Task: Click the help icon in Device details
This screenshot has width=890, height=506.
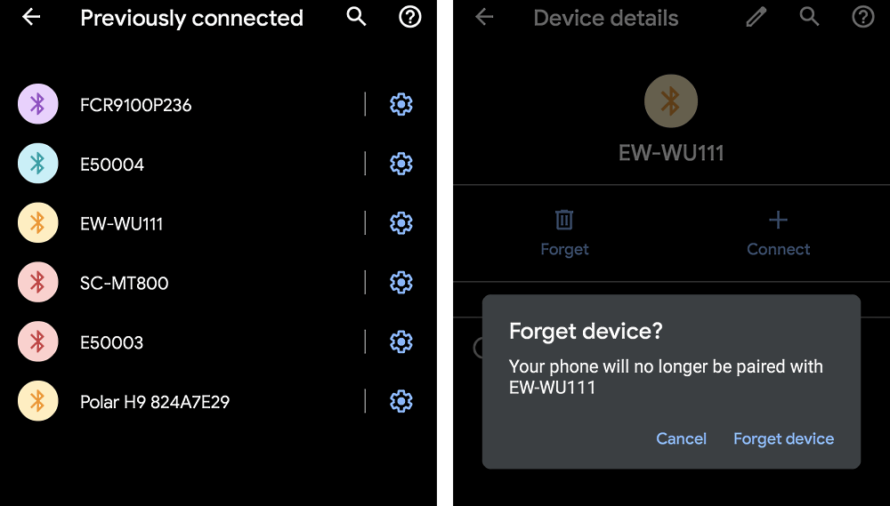Action: pyautogui.click(x=862, y=17)
